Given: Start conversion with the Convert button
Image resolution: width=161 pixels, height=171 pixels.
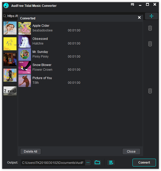Looking at the screenshot, I should (x=144, y=162).
